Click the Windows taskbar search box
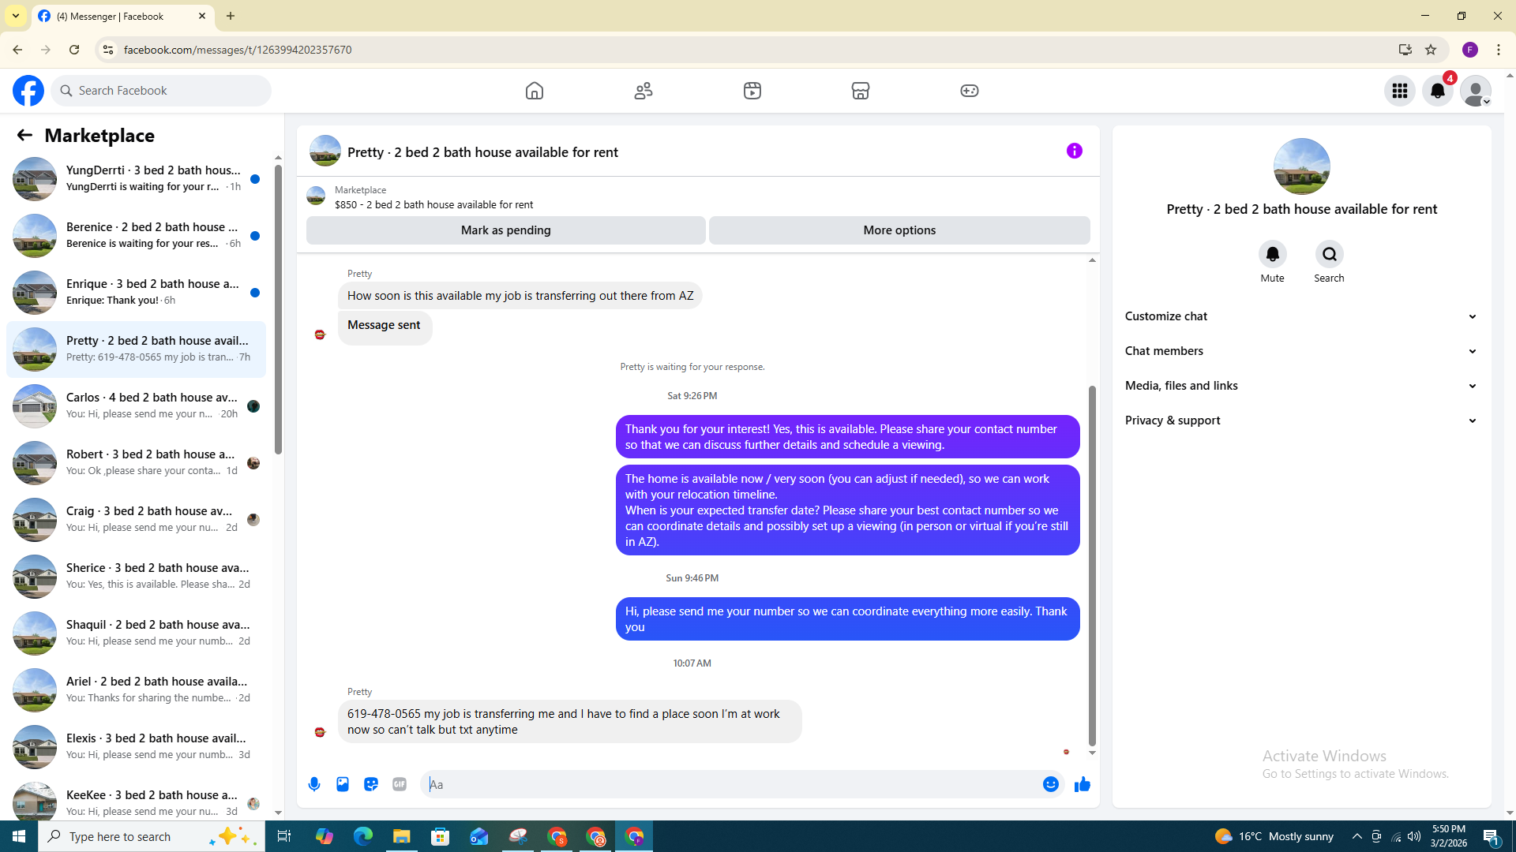Viewport: 1516px width, 852px height. tap(152, 836)
